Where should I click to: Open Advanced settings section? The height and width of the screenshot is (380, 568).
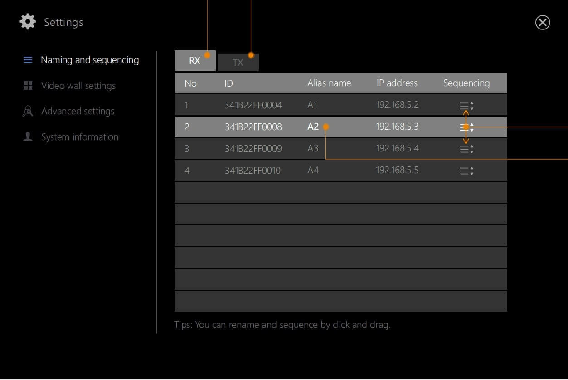78,111
